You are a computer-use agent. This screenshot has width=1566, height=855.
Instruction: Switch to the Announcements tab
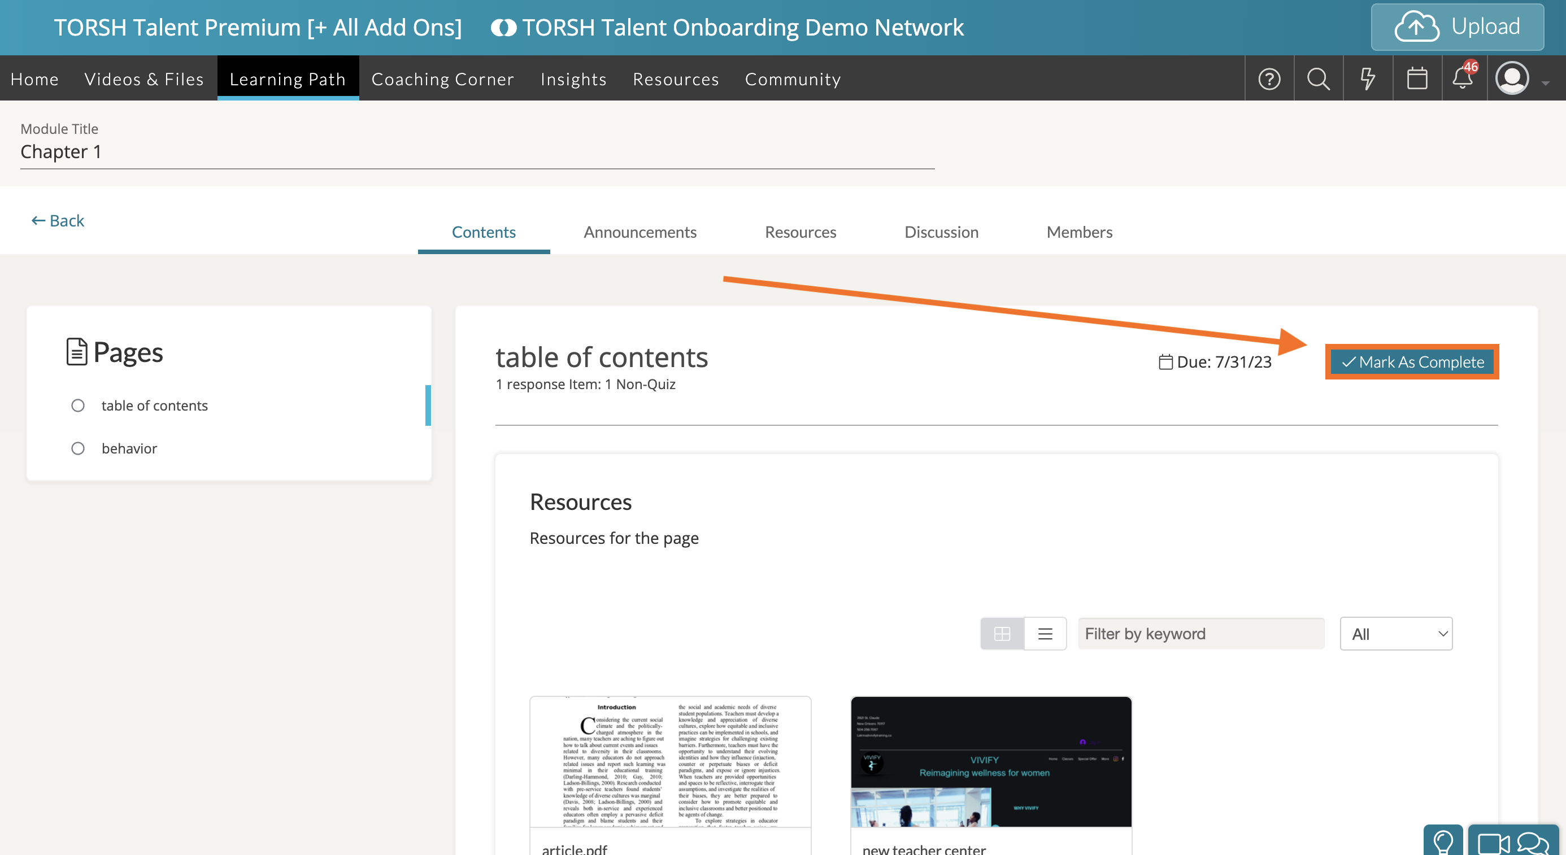click(640, 232)
